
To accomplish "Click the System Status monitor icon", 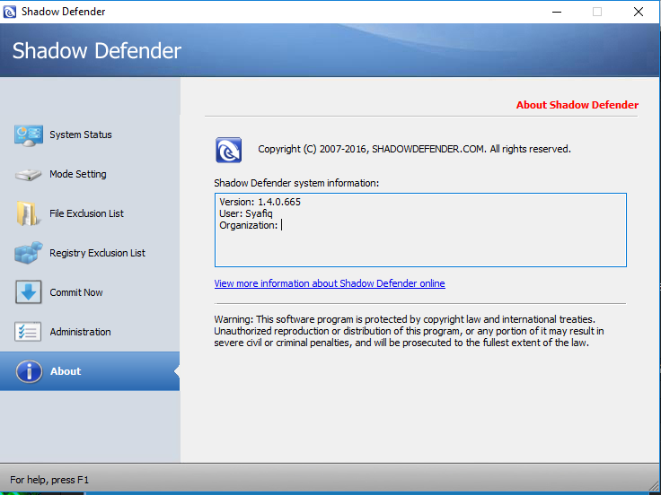I will (28, 135).
